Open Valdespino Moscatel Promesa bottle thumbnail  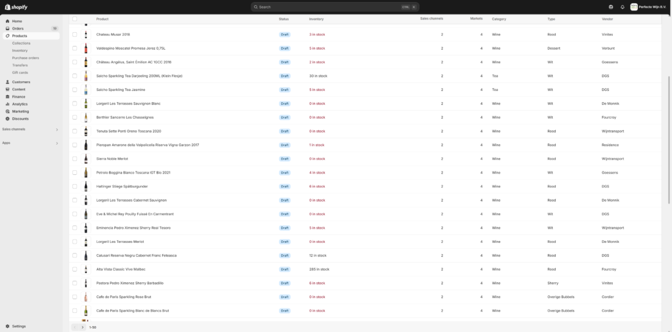pyautogui.click(x=86, y=48)
